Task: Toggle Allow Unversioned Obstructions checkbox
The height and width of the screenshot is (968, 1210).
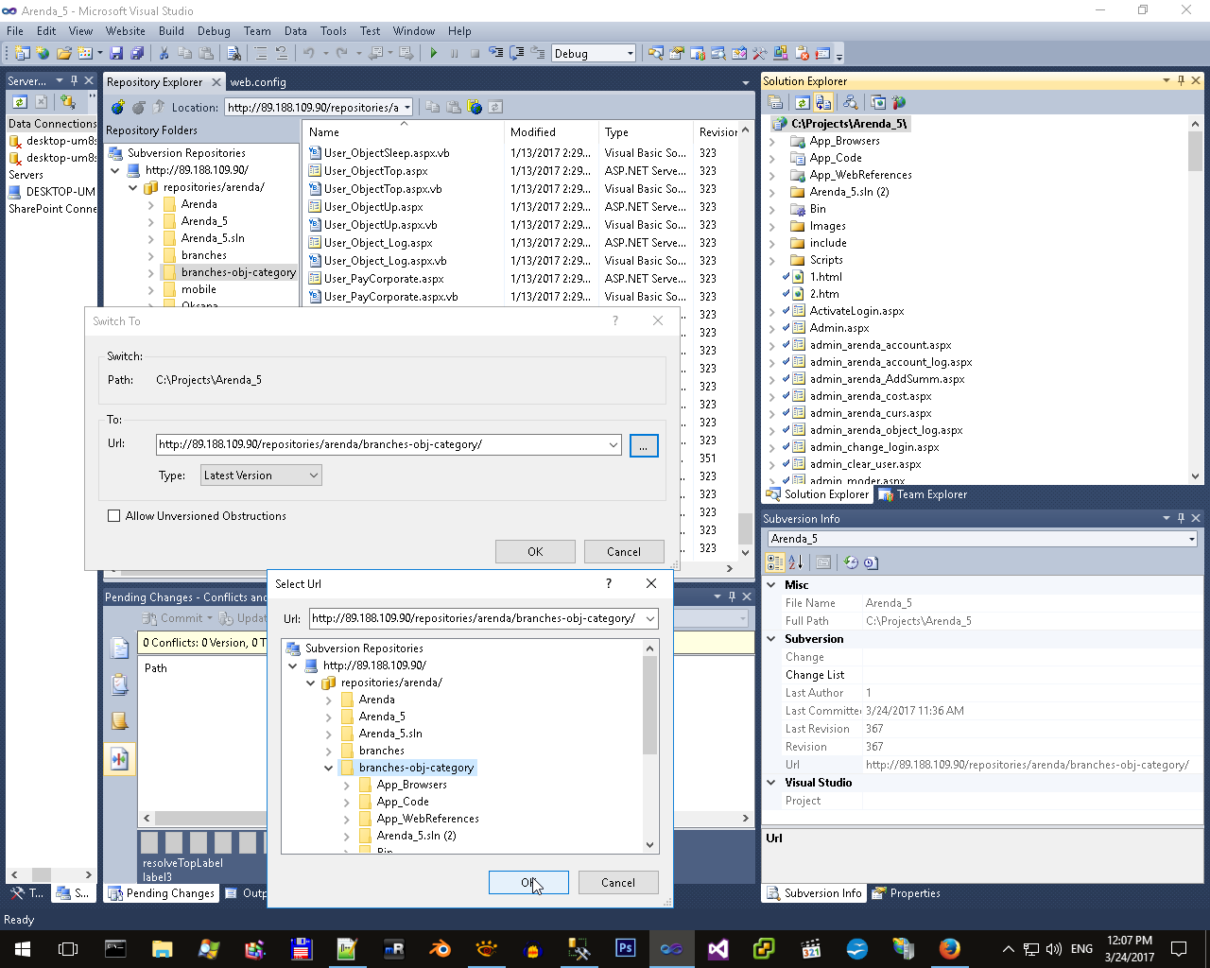Action: [114, 515]
